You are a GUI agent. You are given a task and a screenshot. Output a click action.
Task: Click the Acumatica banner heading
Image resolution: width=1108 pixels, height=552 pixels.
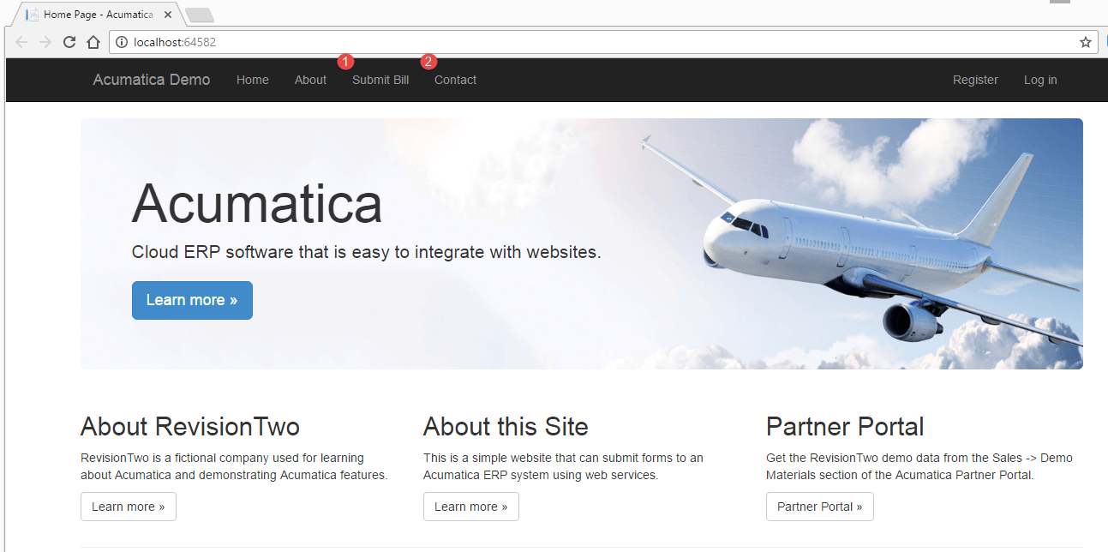[257, 204]
